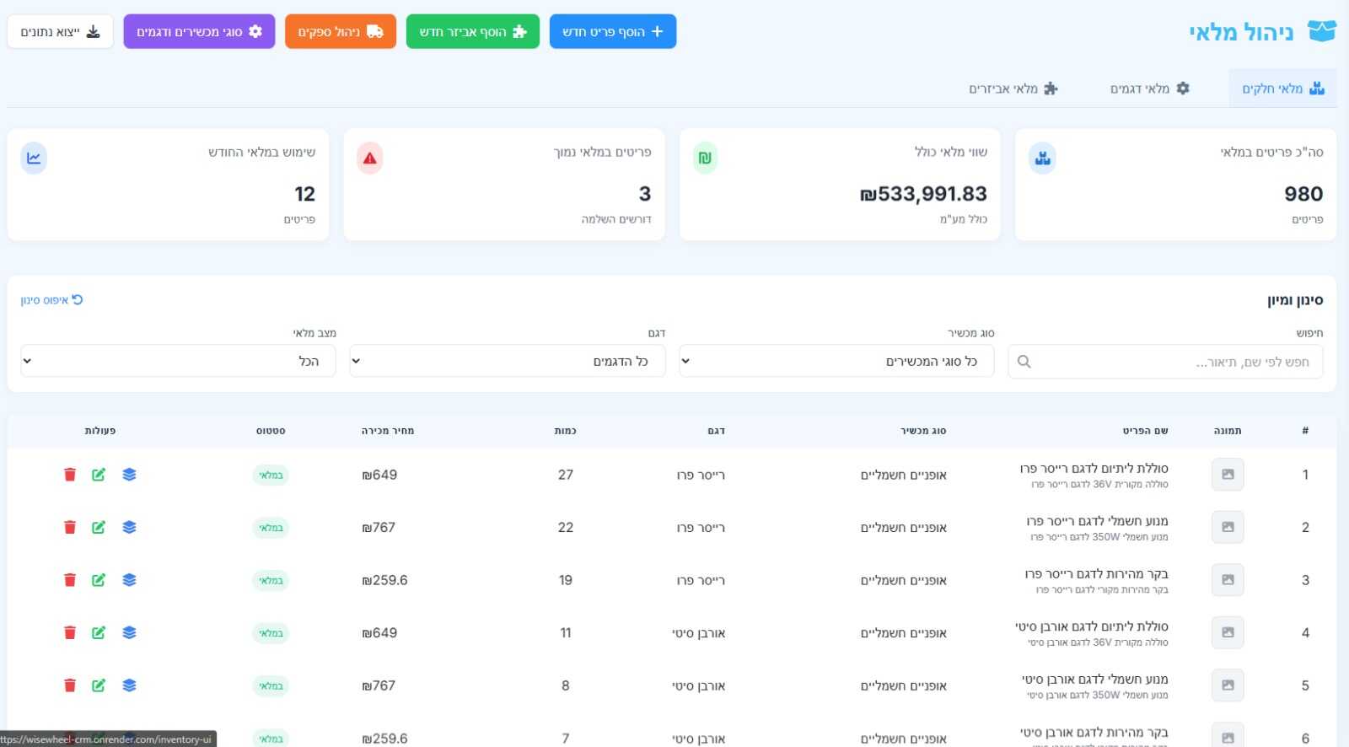Open the accessories inventory tab
This screenshot has height=747, width=1349.
point(1013,89)
